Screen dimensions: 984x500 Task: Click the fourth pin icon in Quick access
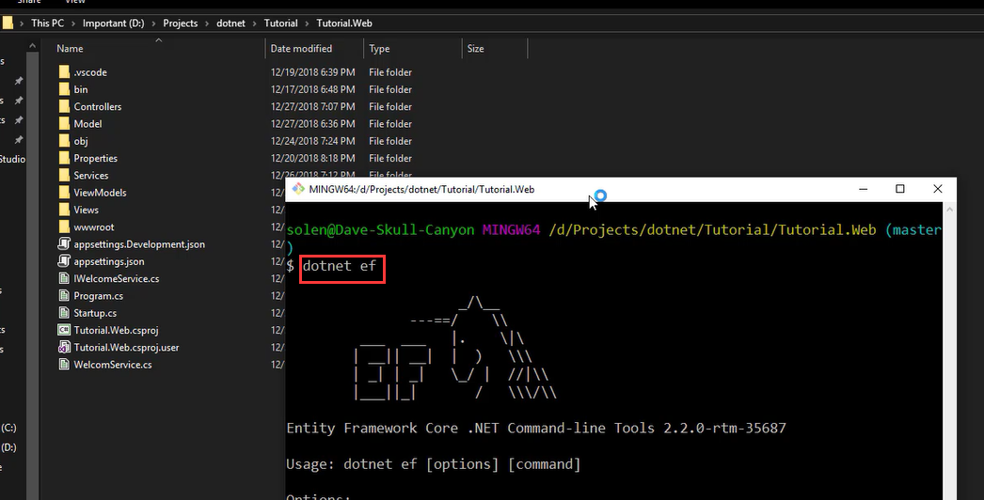[x=19, y=139]
